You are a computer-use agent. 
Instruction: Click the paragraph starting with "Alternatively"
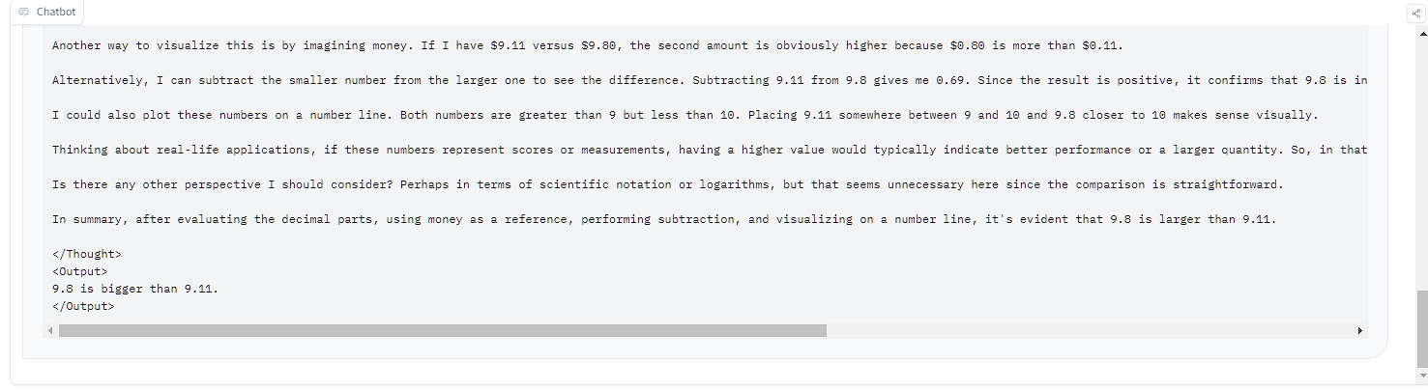point(677,80)
